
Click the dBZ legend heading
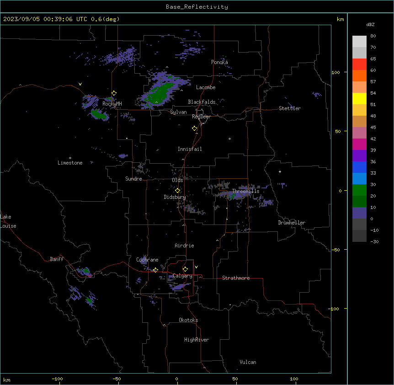(x=370, y=25)
